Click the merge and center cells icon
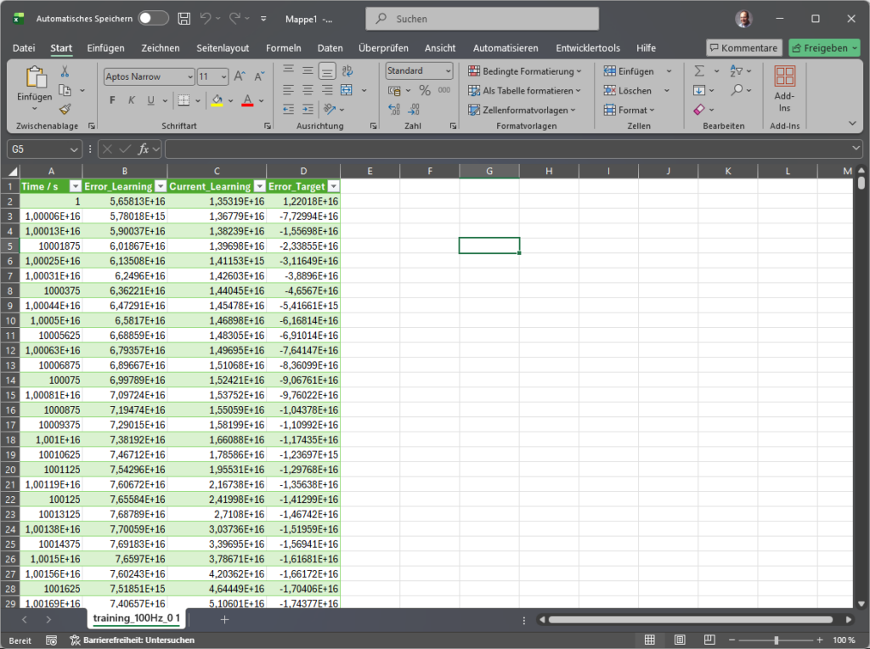The height and width of the screenshot is (649, 870). point(346,90)
